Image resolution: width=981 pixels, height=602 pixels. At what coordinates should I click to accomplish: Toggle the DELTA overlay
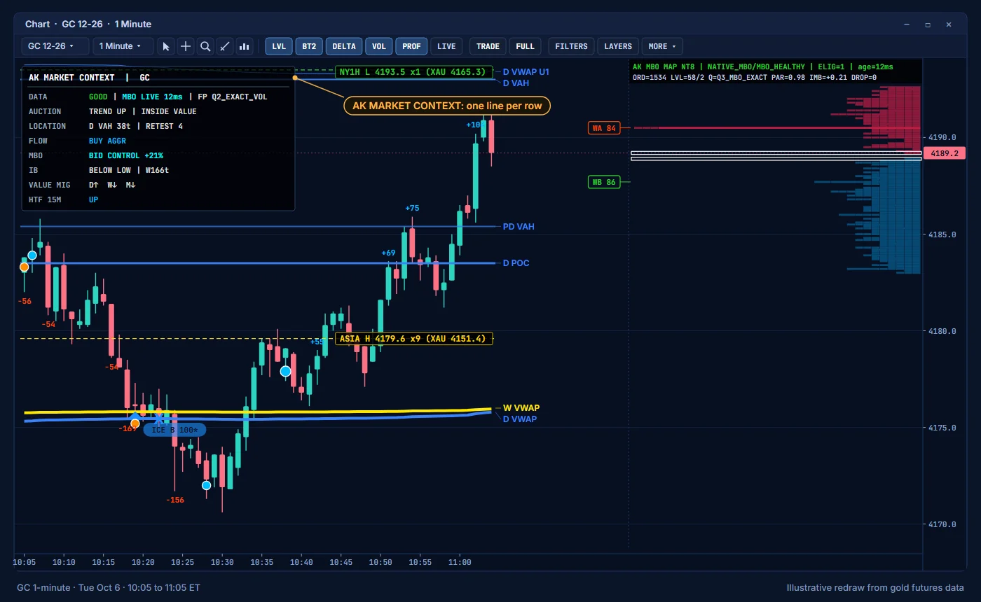tap(344, 46)
